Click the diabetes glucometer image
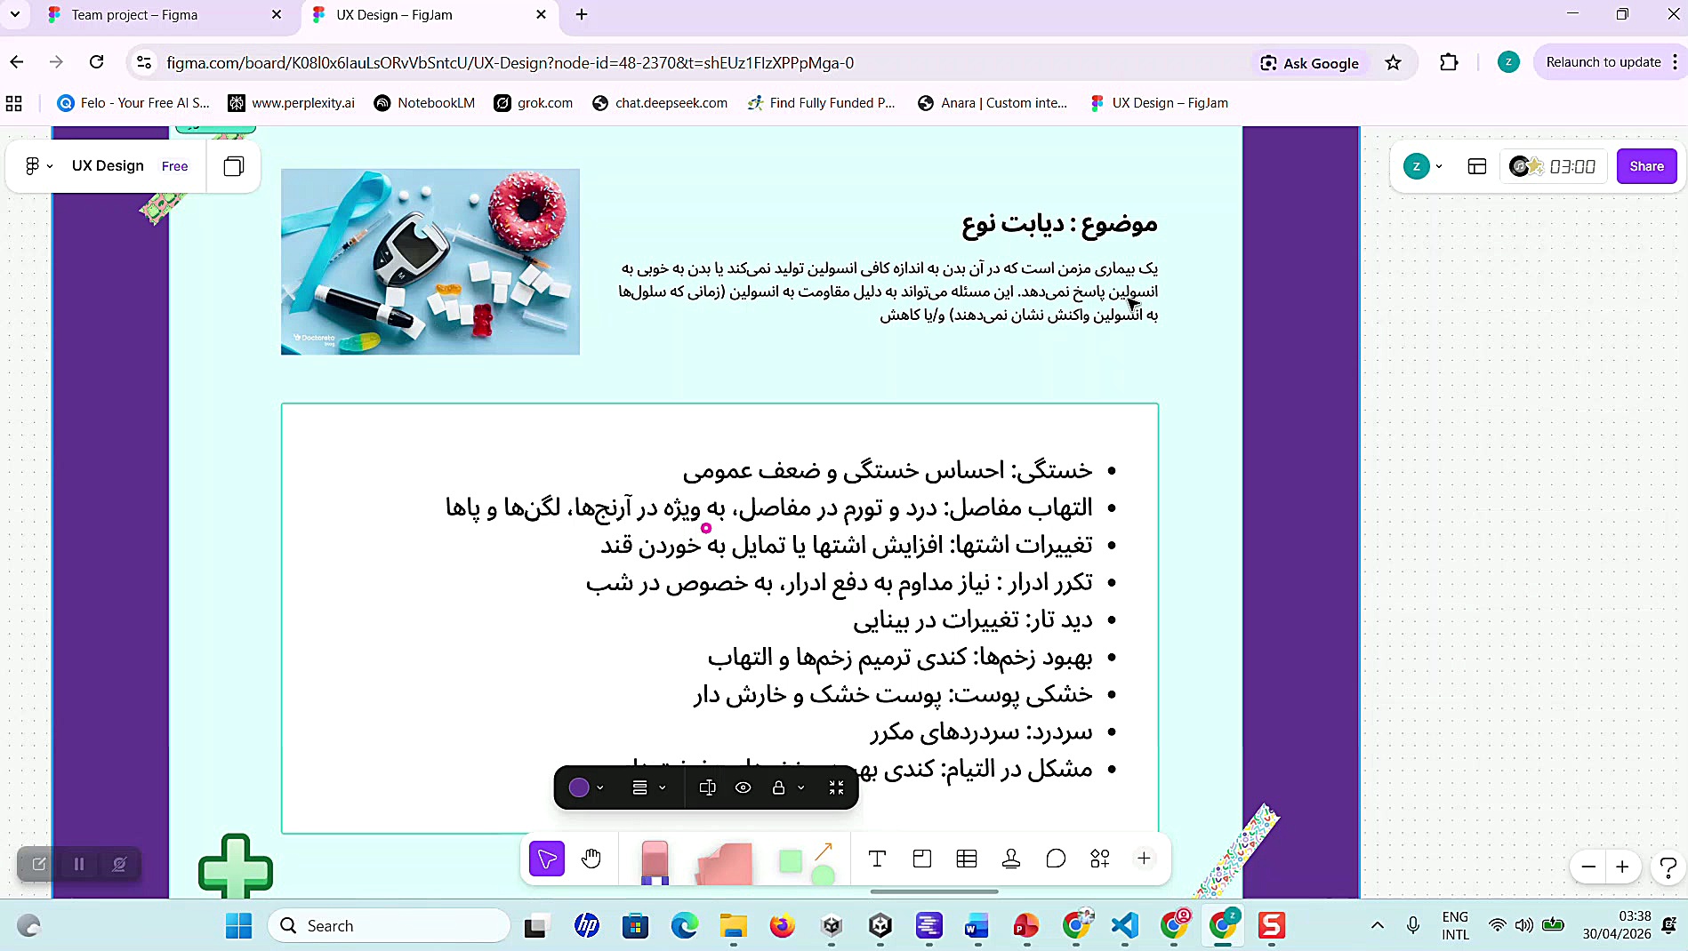 (430, 262)
